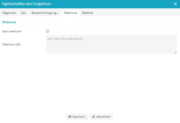Open the Zeit tab

click(24, 13)
